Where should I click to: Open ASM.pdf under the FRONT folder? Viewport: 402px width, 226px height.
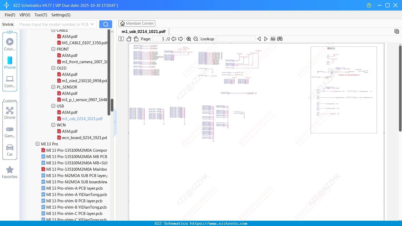[x=67, y=55]
